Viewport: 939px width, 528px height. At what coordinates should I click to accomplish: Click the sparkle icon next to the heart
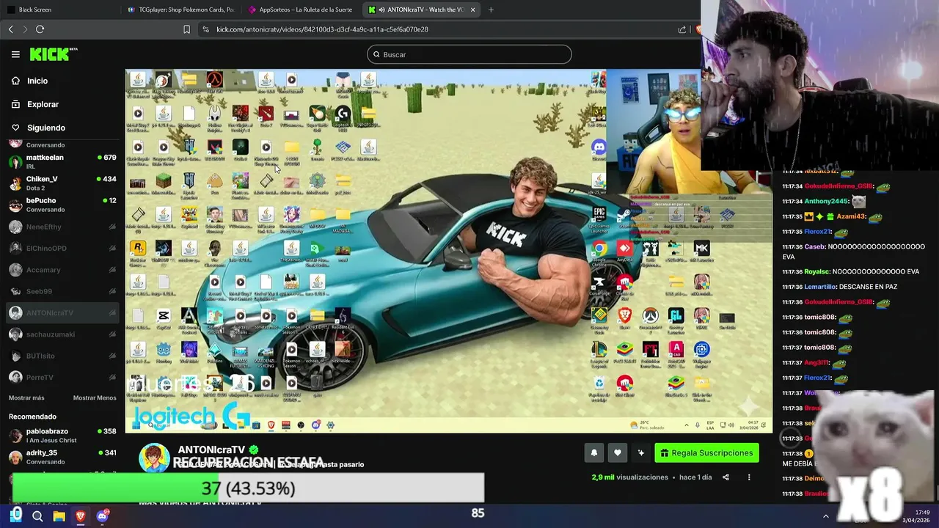[x=641, y=453]
